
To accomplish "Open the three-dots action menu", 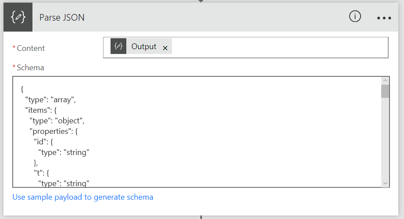I will [384, 18].
